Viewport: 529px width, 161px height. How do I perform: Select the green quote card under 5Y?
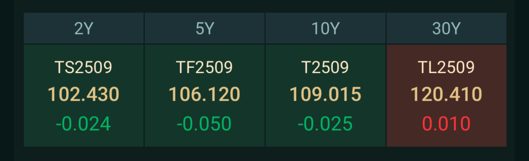tap(205, 95)
